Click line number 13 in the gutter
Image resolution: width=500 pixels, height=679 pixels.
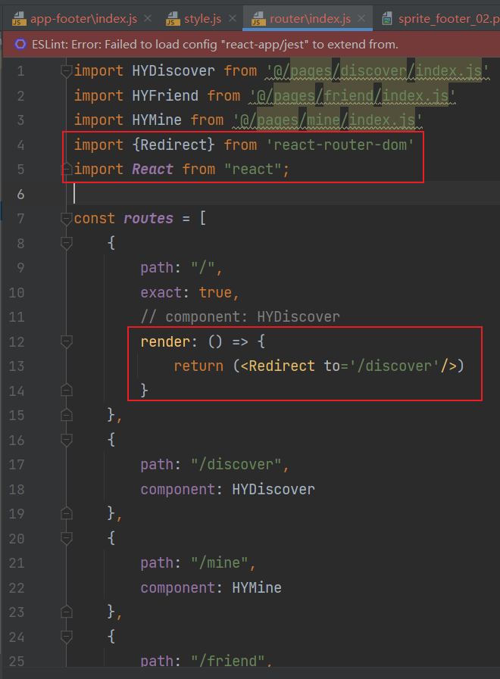coord(17,366)
